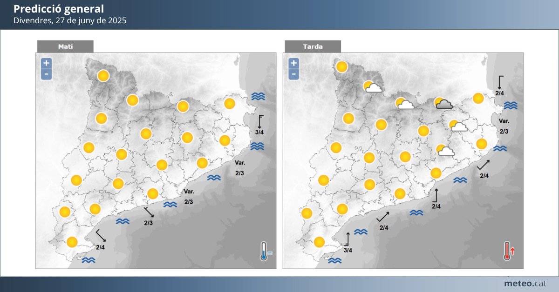Zoom out on the Matí map
Screen dimensions: 559x292
tap(46, 74)
